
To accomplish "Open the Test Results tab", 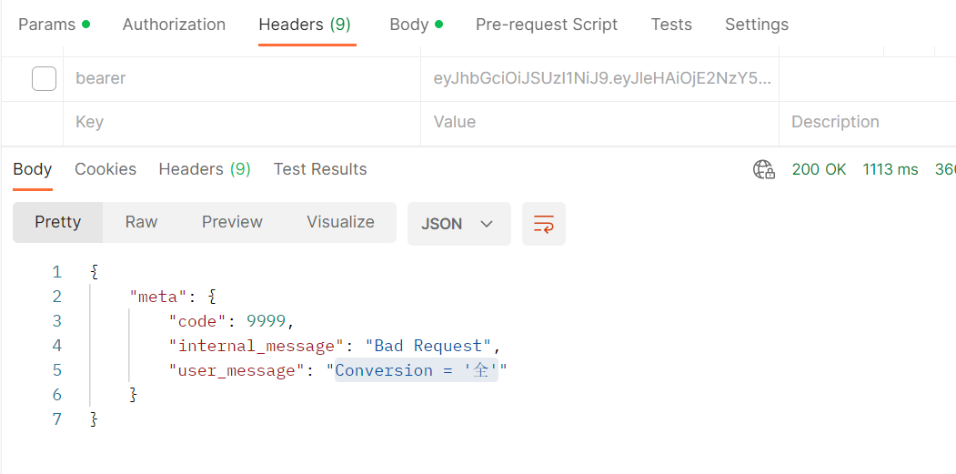I will 320,169.
